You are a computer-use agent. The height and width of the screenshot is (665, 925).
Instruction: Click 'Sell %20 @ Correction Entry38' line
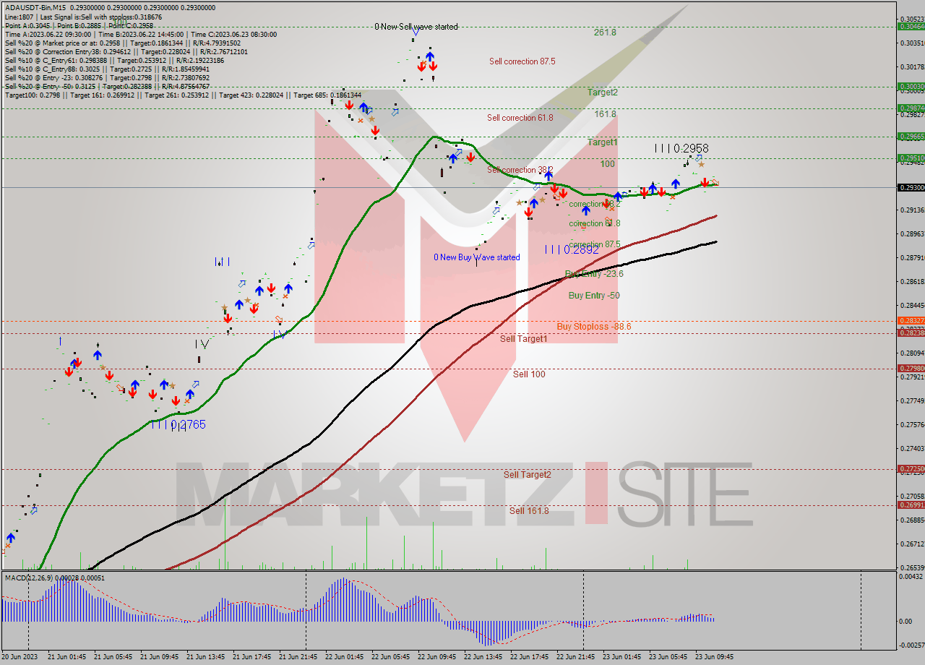pyautogui.click(x=126, y=51)
